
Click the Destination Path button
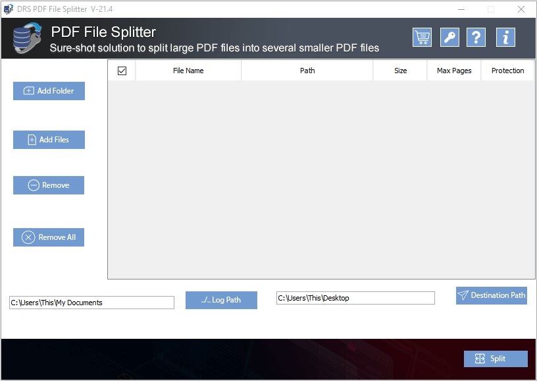[x=492, y=295]
